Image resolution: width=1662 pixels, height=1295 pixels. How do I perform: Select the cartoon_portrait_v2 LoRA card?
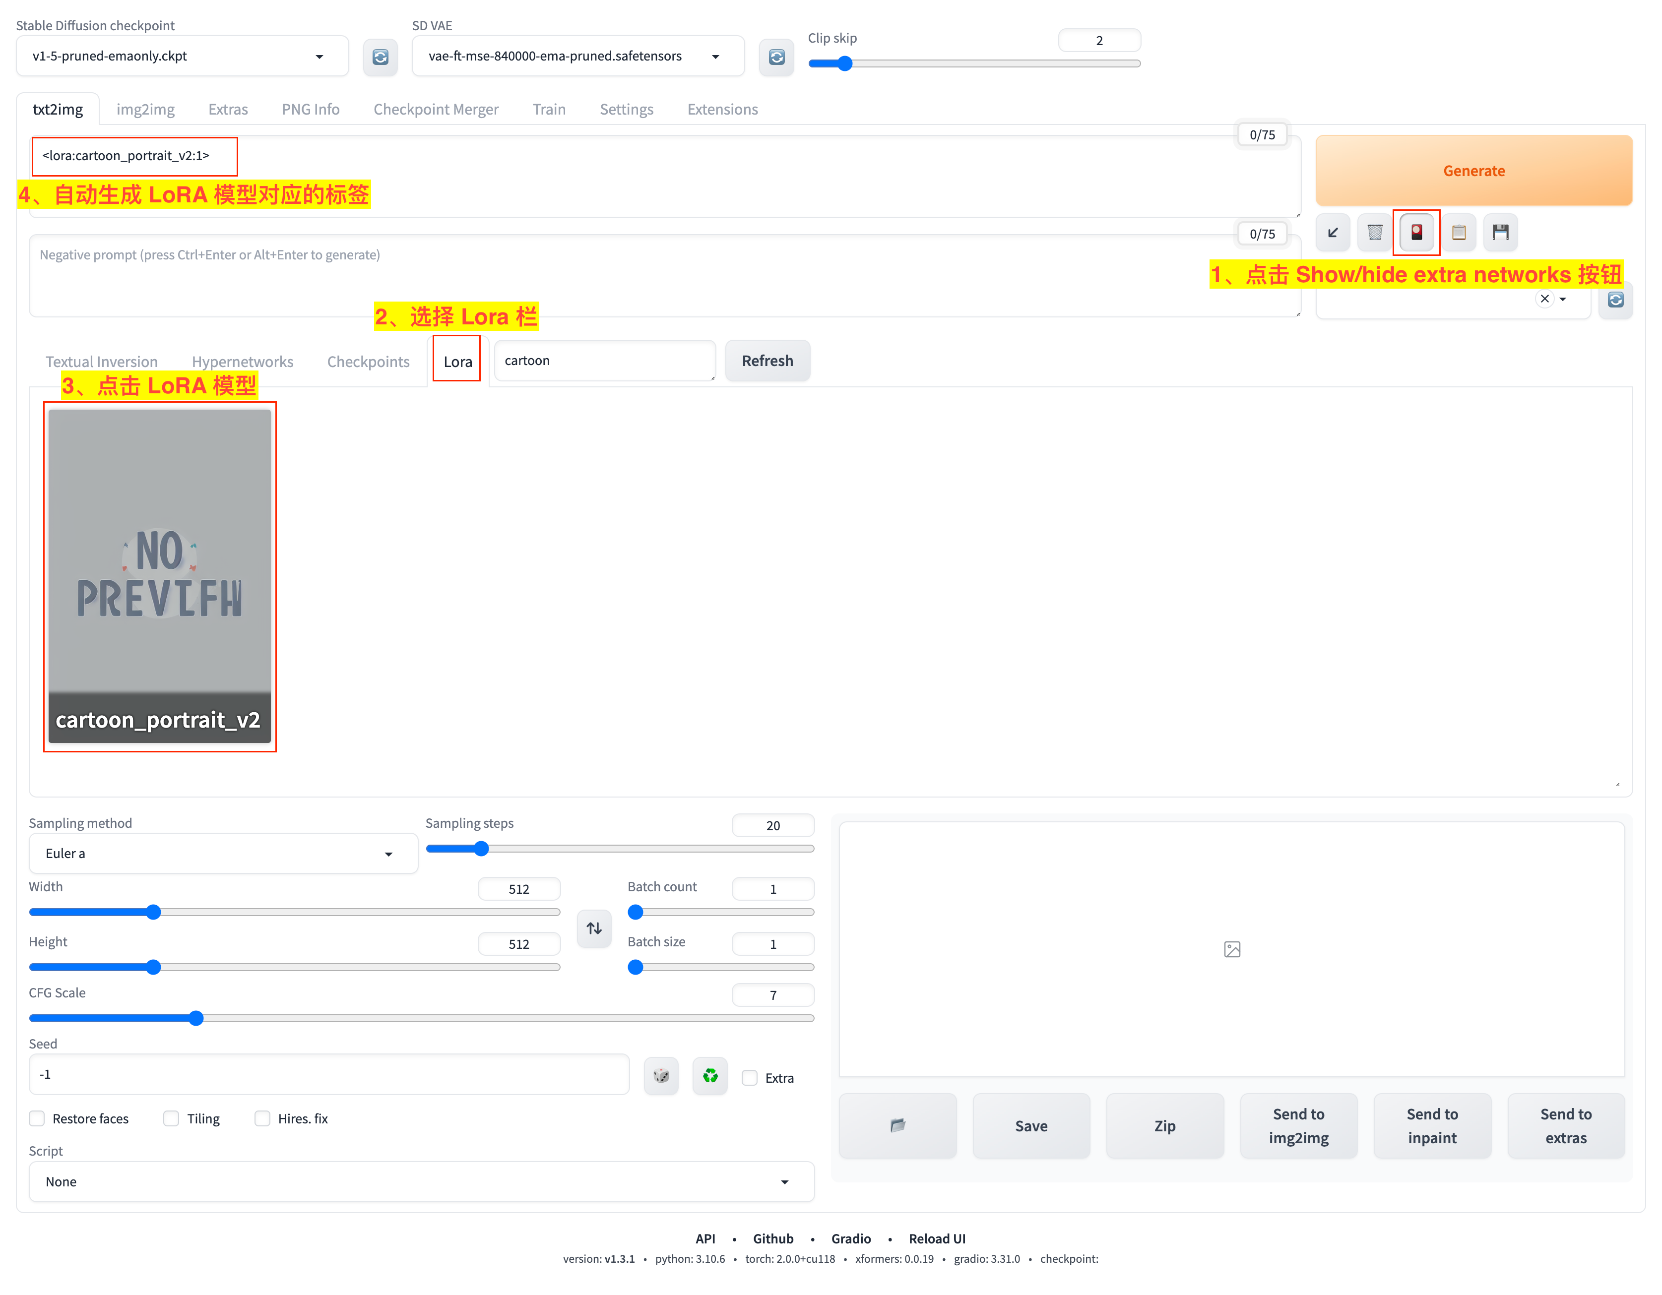pos(159,577)
